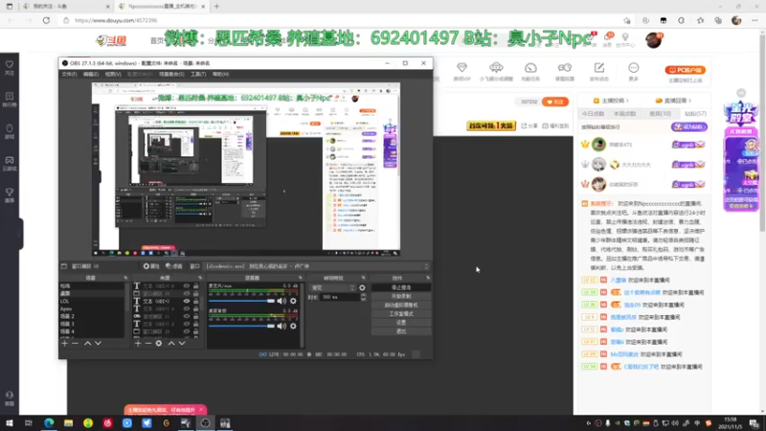Open the 帮助(H) menu in OBS
Screen dimensions: 766x431
point(220,75)
